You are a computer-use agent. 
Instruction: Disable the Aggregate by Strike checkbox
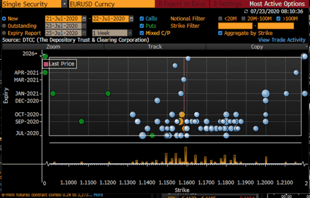tap(220, 33)
